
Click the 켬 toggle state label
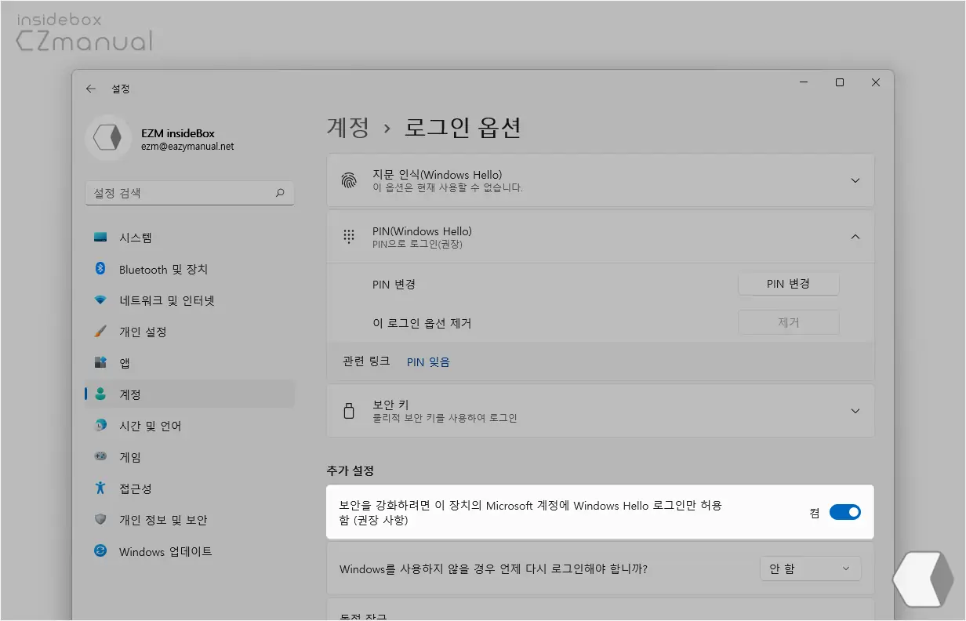point(815,513)
